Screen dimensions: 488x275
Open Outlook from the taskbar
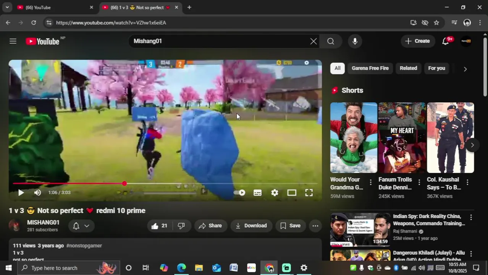(217, 268)
